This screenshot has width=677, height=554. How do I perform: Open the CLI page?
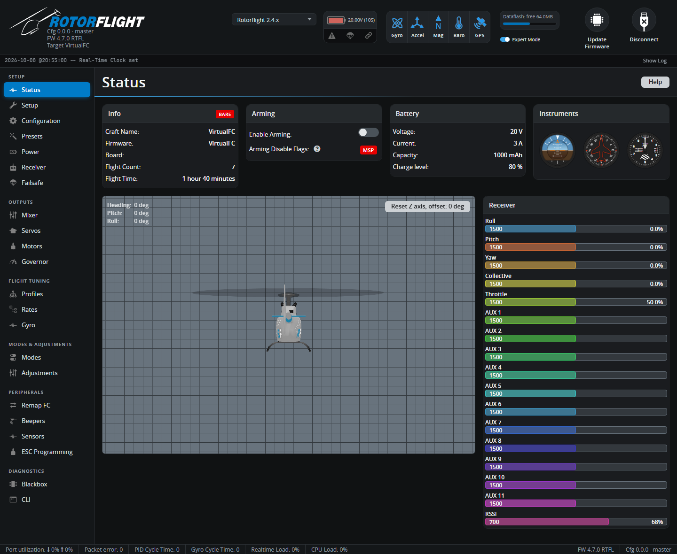[47, 500]
